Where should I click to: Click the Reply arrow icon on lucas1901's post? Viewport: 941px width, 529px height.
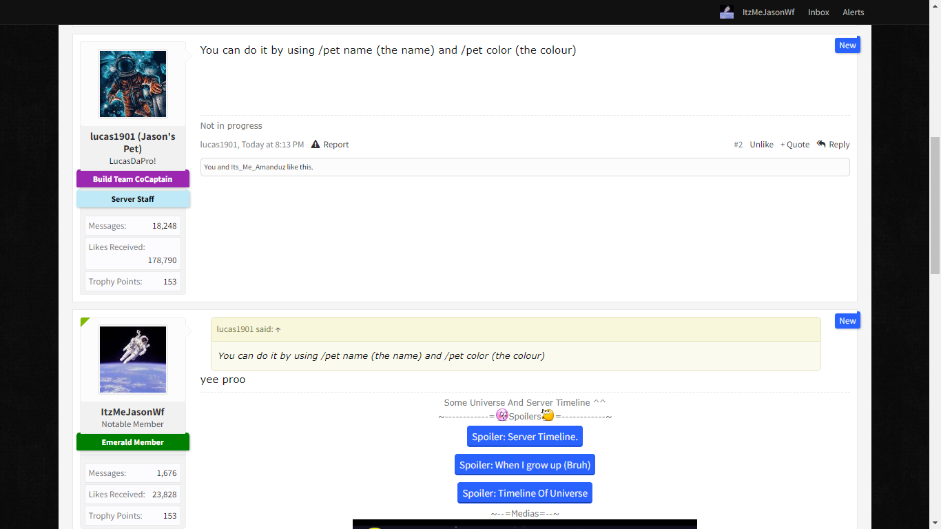[x=821, y=144]
